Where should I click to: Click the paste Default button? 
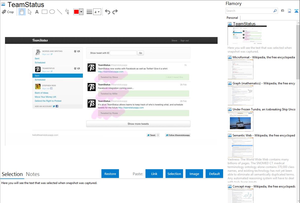click(x=214, y=174)
